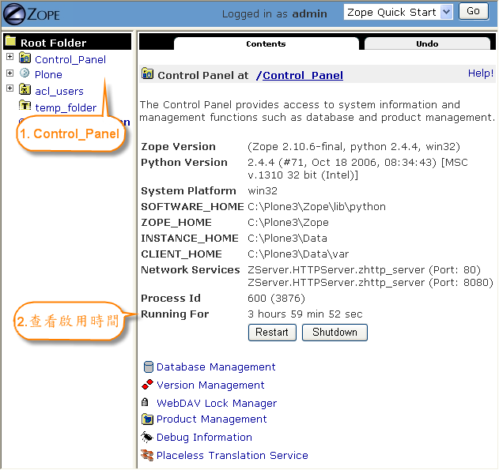Click the Debug Information bug icon
Viewport: 499px width, 470px height.
[x=147, y=438]
